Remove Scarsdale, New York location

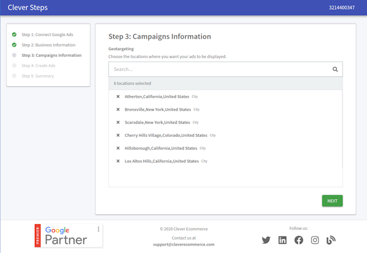(x=118, y=122)
